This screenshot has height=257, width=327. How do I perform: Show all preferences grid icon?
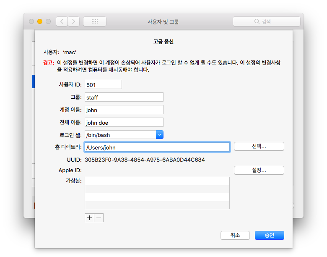[x=95, y=21]
